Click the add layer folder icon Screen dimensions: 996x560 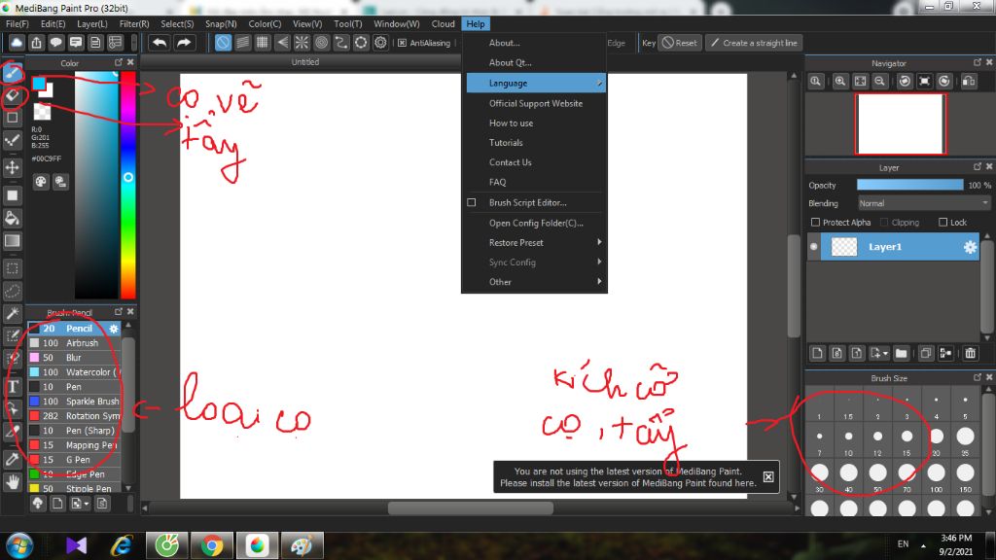click(901, 353)
